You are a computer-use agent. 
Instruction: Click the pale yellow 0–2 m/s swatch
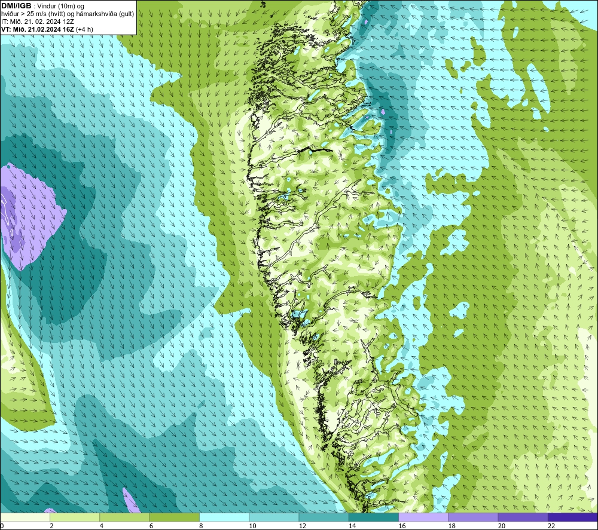(x=25, y=517)
